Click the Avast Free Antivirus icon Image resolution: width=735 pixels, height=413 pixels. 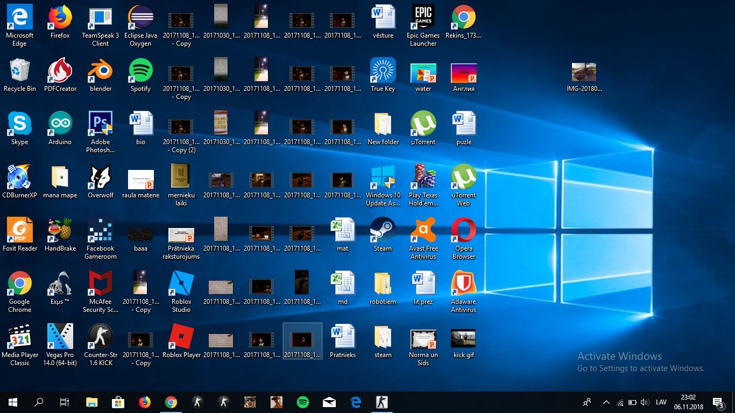pyautogui.click(x=423, y=239)
